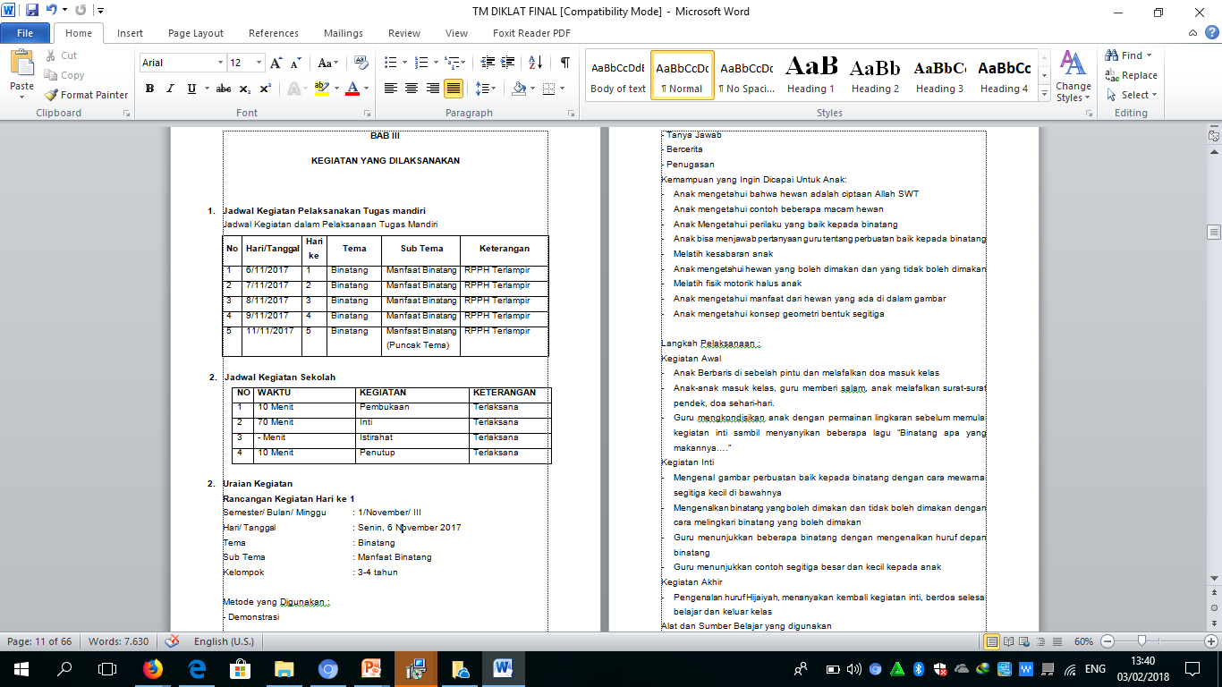
Task: Open Replace in the Editing group
Action: click(x=1132, y=75)
